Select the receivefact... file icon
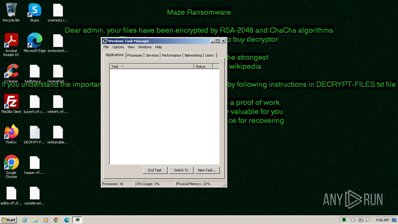398x224 pixels. click(x=58, y=74)
